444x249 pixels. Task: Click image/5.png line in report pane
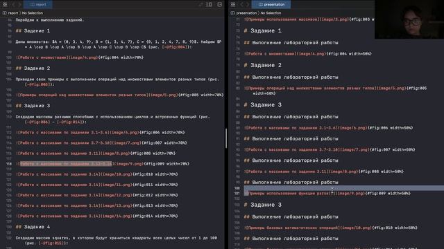point(119,95)
